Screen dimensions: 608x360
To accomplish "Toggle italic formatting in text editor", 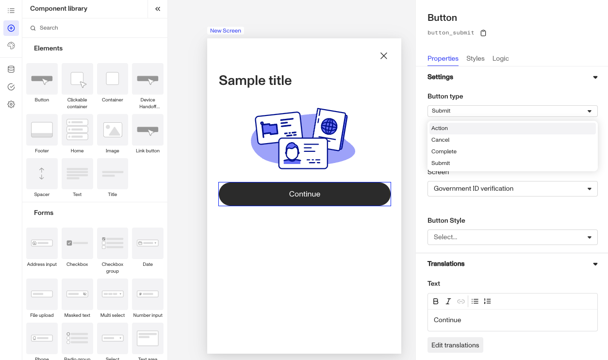I will coord(448,301).
